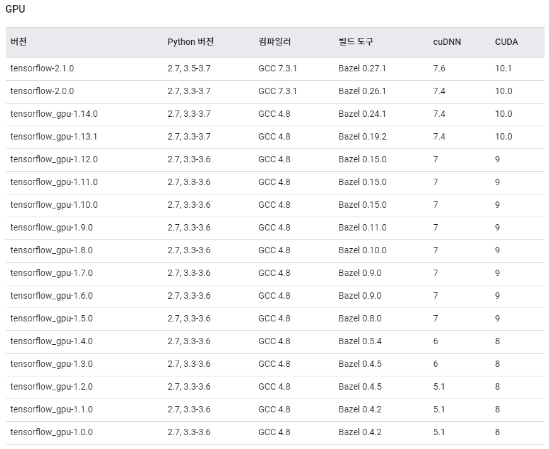Click GCC 4.8 in tensorflow_gpu-1.11.0 row
Viewport: 549px width, 449px height.
pyautogui.click(x=274, y=183)
